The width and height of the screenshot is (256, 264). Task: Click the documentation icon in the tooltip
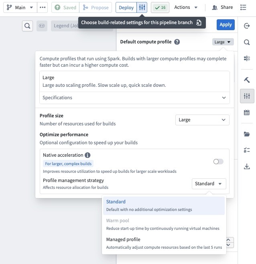[199, 23]
